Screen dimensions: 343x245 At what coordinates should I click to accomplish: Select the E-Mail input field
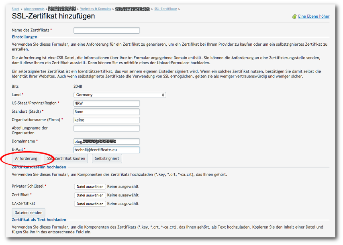point(106,150)
